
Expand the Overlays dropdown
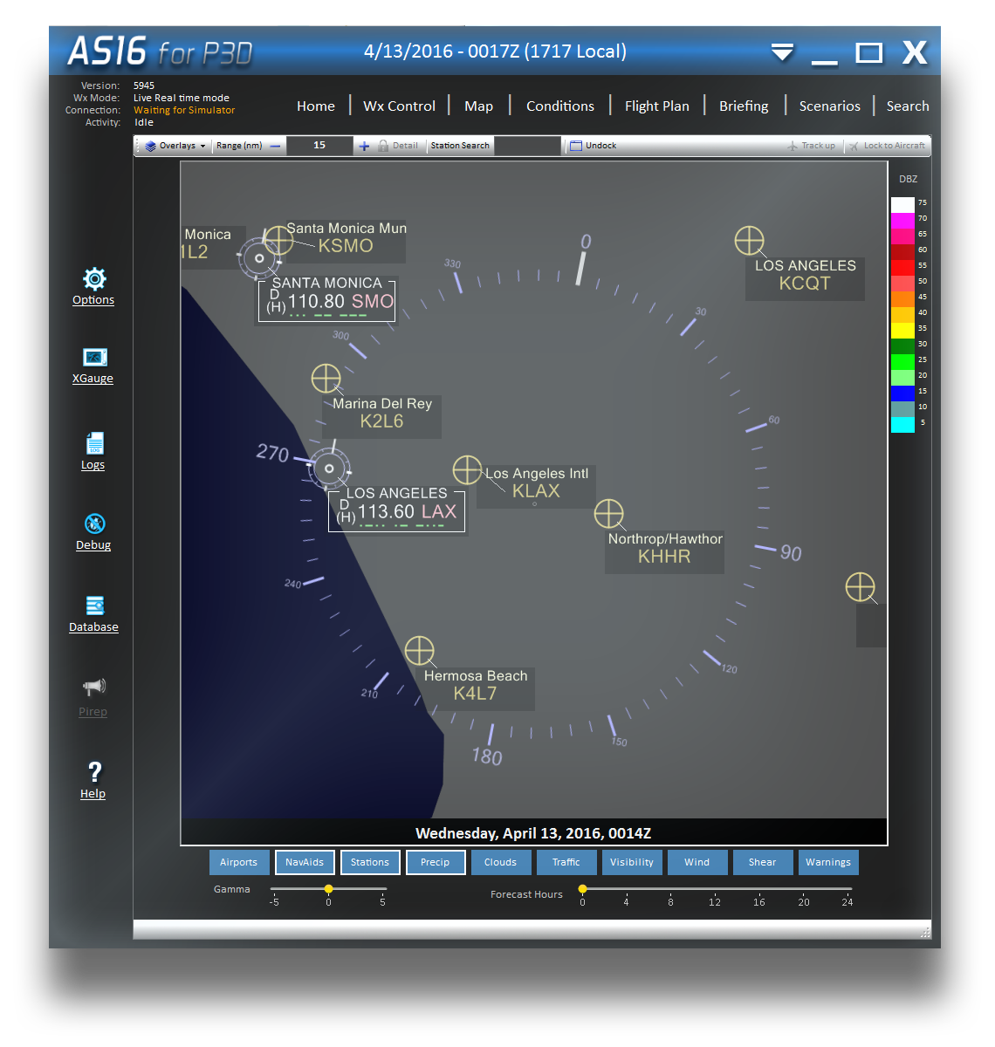[x=175, y=146]
